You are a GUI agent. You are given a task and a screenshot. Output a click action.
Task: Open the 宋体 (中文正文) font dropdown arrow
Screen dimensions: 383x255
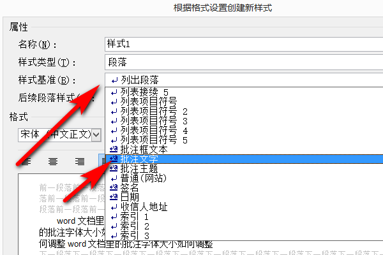click(96, 135)
